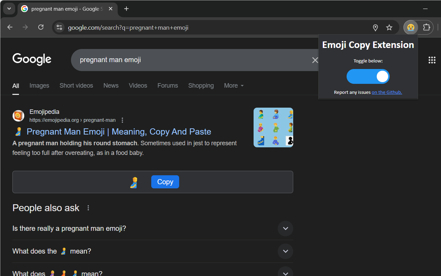View site information icon in address bar
The height and width of the screenshot is (276, 441).
point(59,28)
